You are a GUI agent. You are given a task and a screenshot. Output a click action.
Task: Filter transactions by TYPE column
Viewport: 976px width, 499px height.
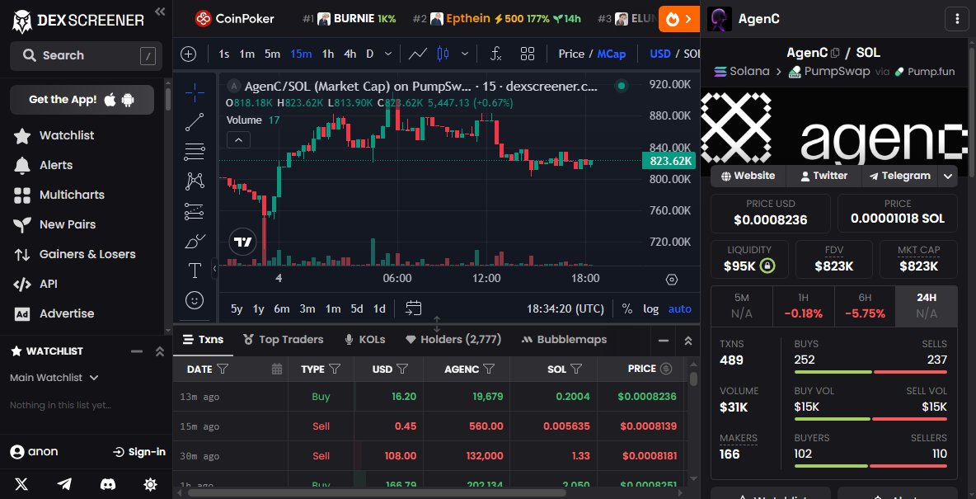334,369
